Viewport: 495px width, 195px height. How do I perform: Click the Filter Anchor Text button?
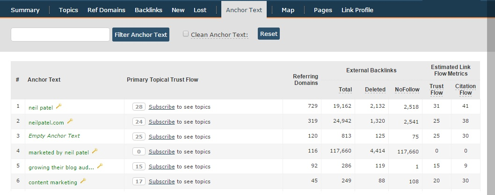tap(141, 35)
